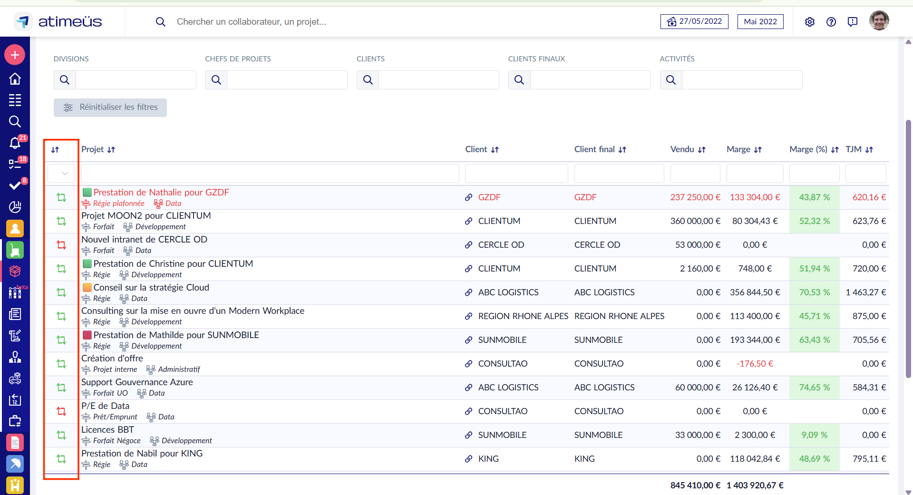The image size is (913, 495).
Task: Open Licences BBT project
Action: pyautogui.click(x=108, y=429)
